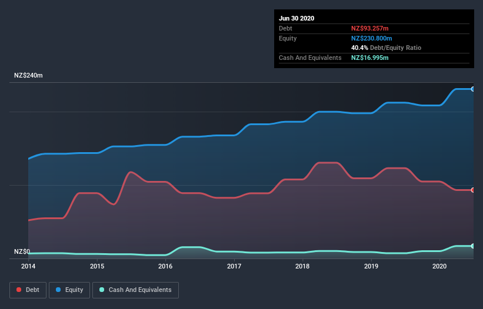Click the 2018 x-axis label
The width and height of the screenshot is (483, 309).
point(302,266)
